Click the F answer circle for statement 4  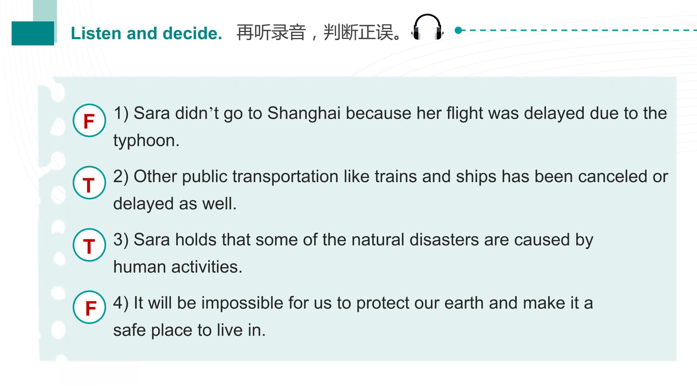(x=89, y=307)
